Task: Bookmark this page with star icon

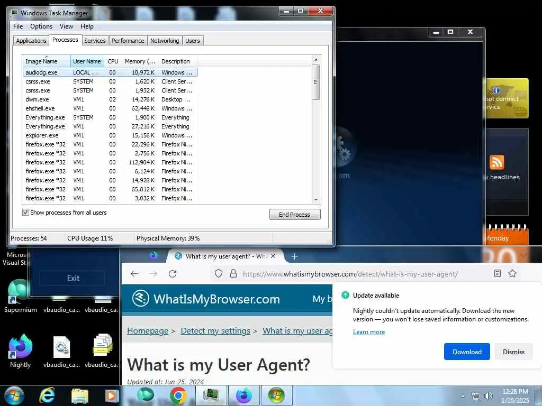Action: (512, 273)
